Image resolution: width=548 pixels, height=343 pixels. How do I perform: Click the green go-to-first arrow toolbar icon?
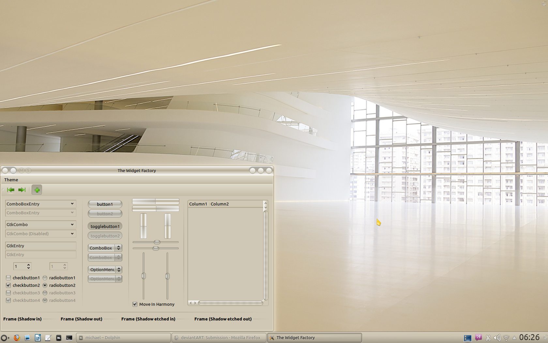point(10,190)
